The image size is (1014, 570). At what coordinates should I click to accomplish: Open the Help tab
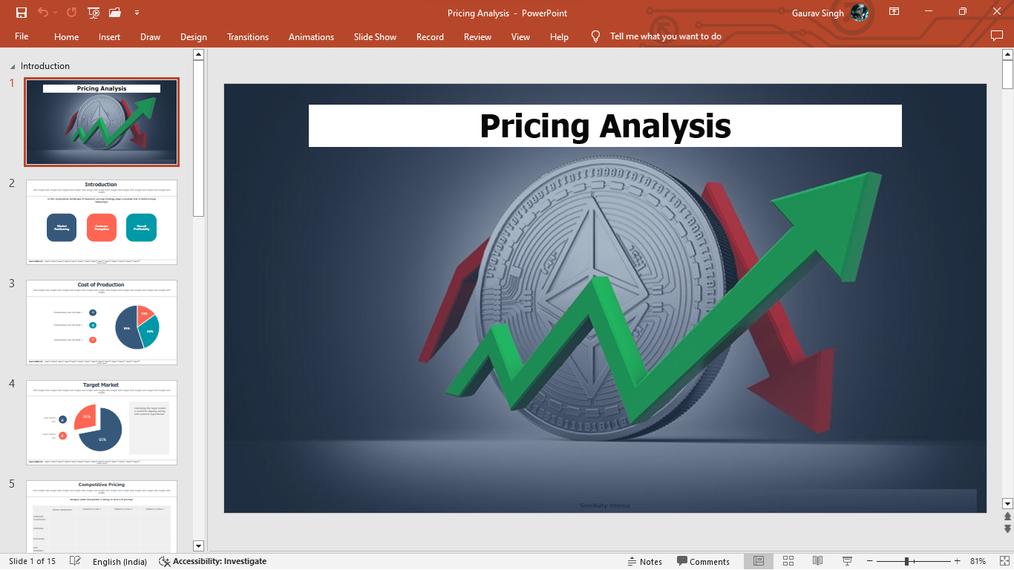[x=559, y=36]
